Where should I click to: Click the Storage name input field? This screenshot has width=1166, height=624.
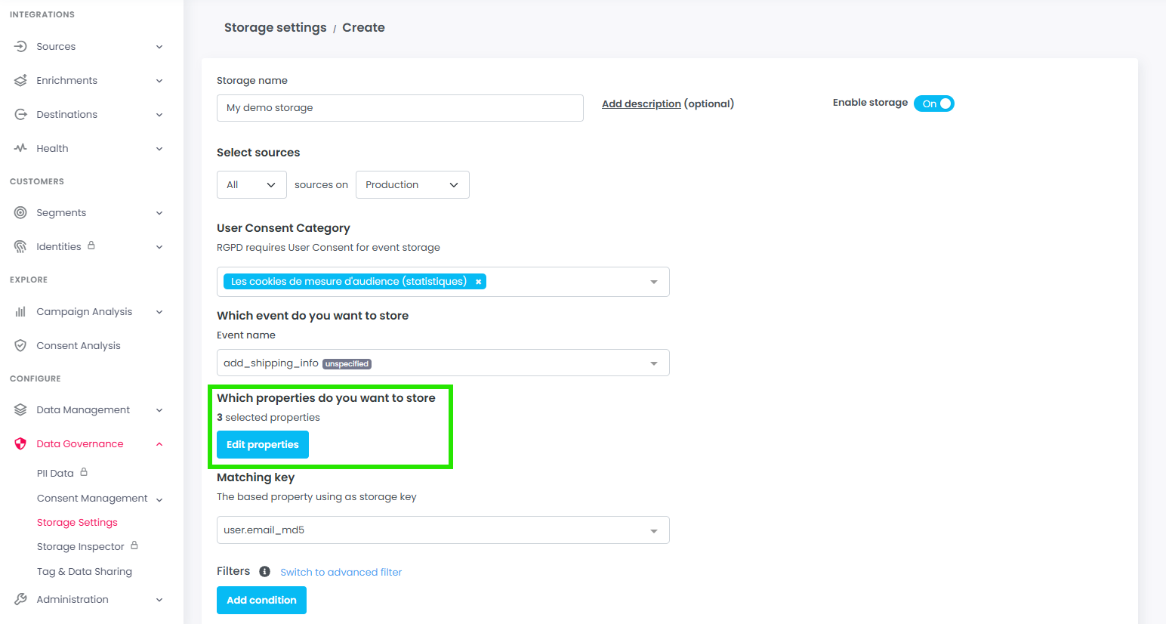[x=399, y=108]
